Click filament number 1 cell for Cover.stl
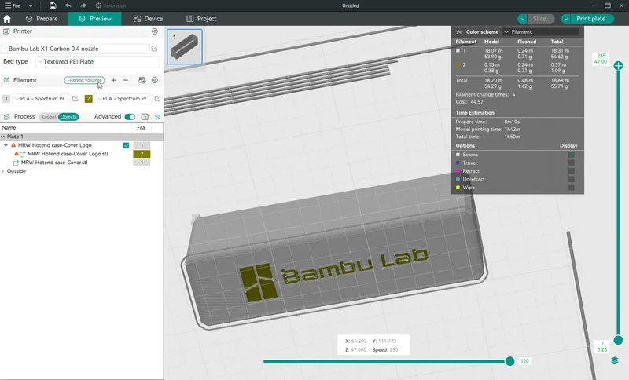This screenshot has height=380, width=629. 142,163
